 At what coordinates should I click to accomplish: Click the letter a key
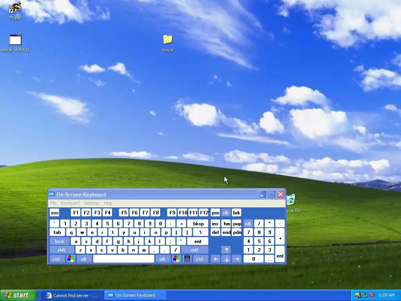76,241
